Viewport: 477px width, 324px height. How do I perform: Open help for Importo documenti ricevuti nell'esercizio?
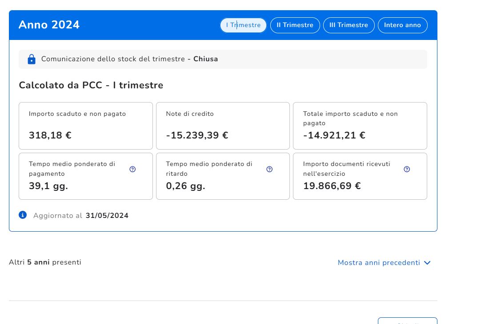tap(407, 169)
